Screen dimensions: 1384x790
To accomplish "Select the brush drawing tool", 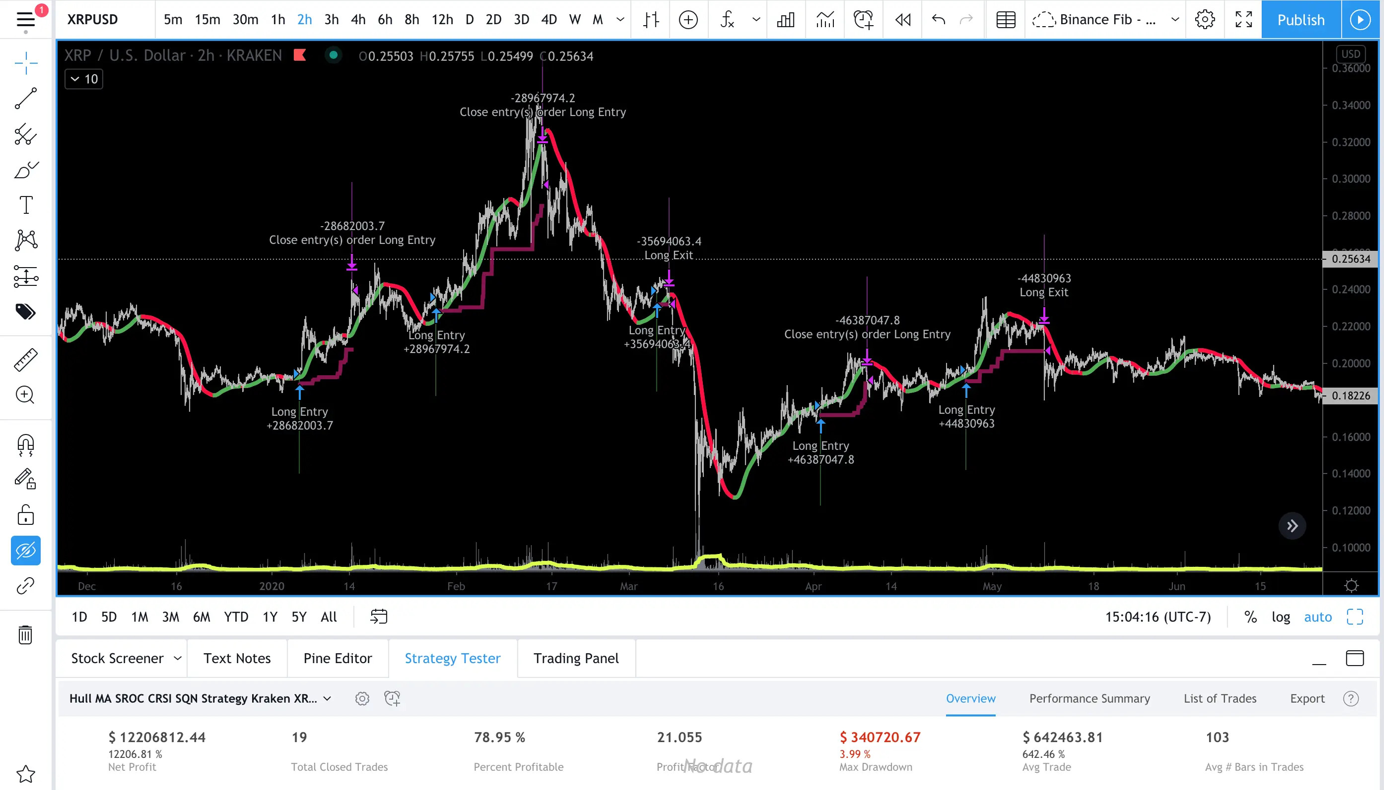I will (x=26, y=170).
